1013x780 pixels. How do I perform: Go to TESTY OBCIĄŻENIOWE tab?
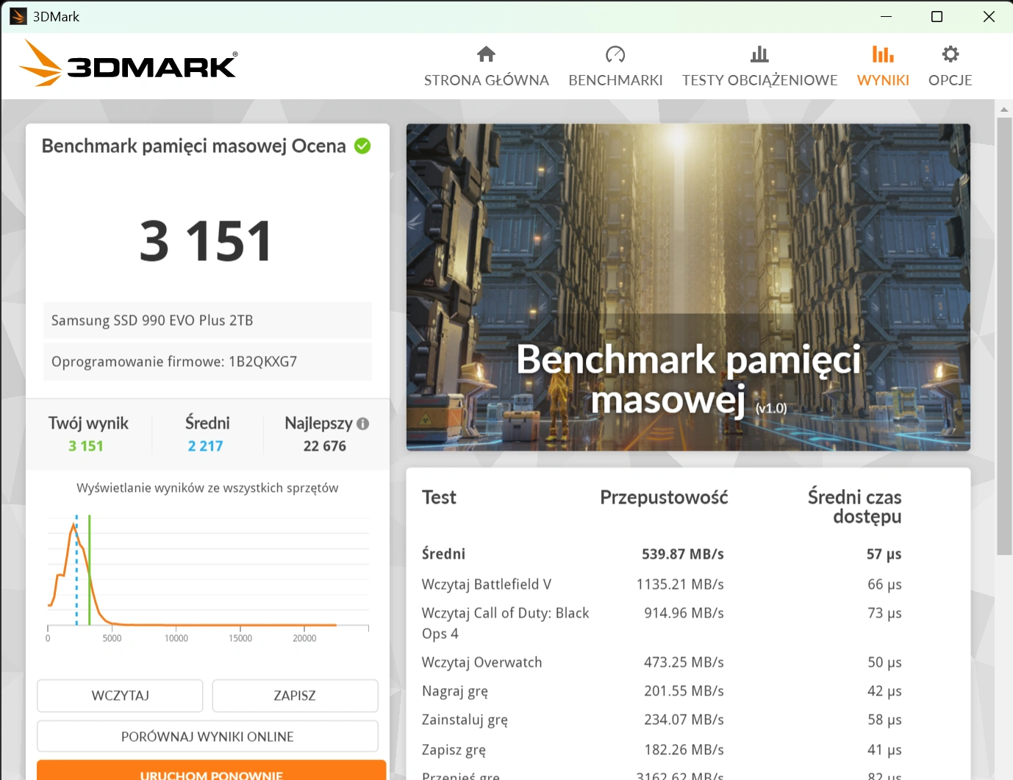coord(759,80)
